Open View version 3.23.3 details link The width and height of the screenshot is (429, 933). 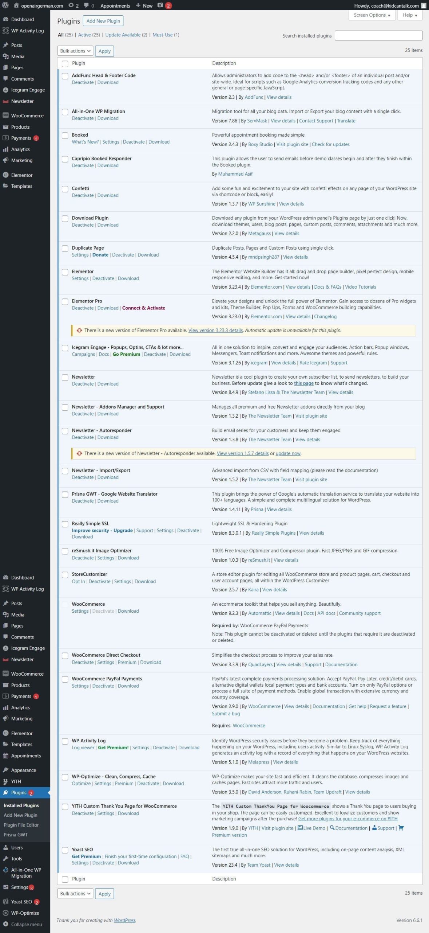point(215,330)
